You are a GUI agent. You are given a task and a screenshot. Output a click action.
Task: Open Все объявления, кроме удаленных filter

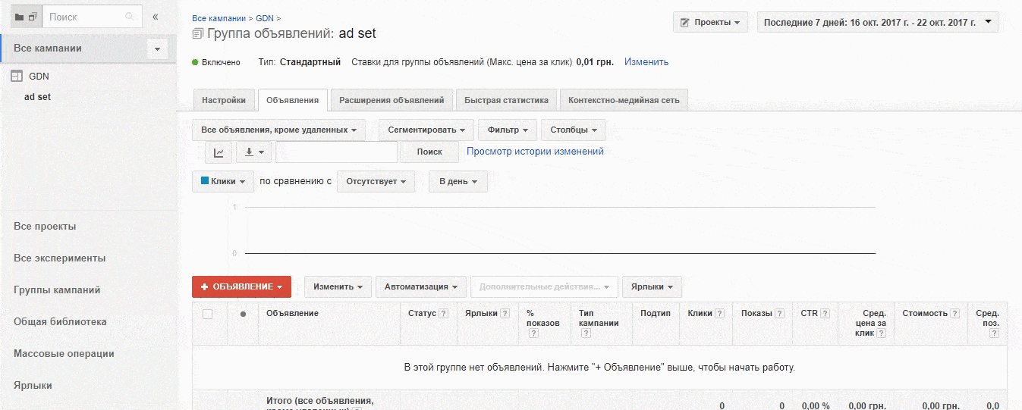pos(278,130)
